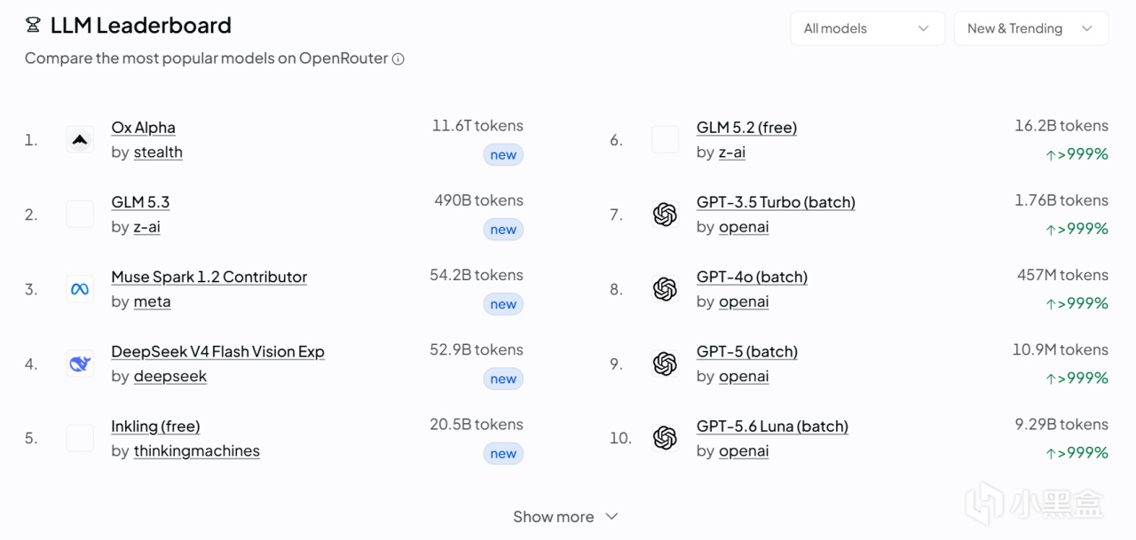
Task: Click the Ox Alpha stealth model icon
Action: 80,139
